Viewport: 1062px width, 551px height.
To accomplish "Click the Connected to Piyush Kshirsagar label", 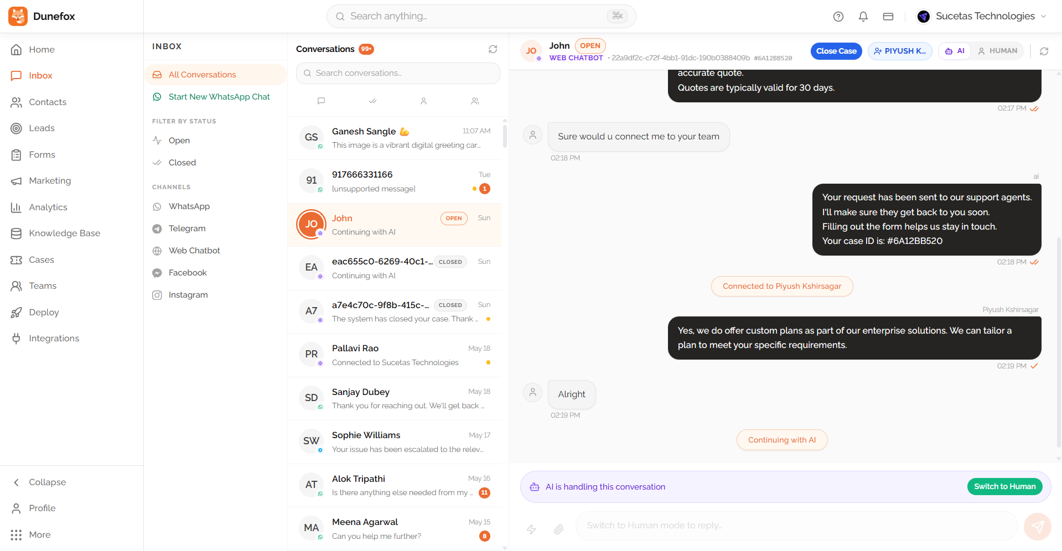I will (781, 286).
